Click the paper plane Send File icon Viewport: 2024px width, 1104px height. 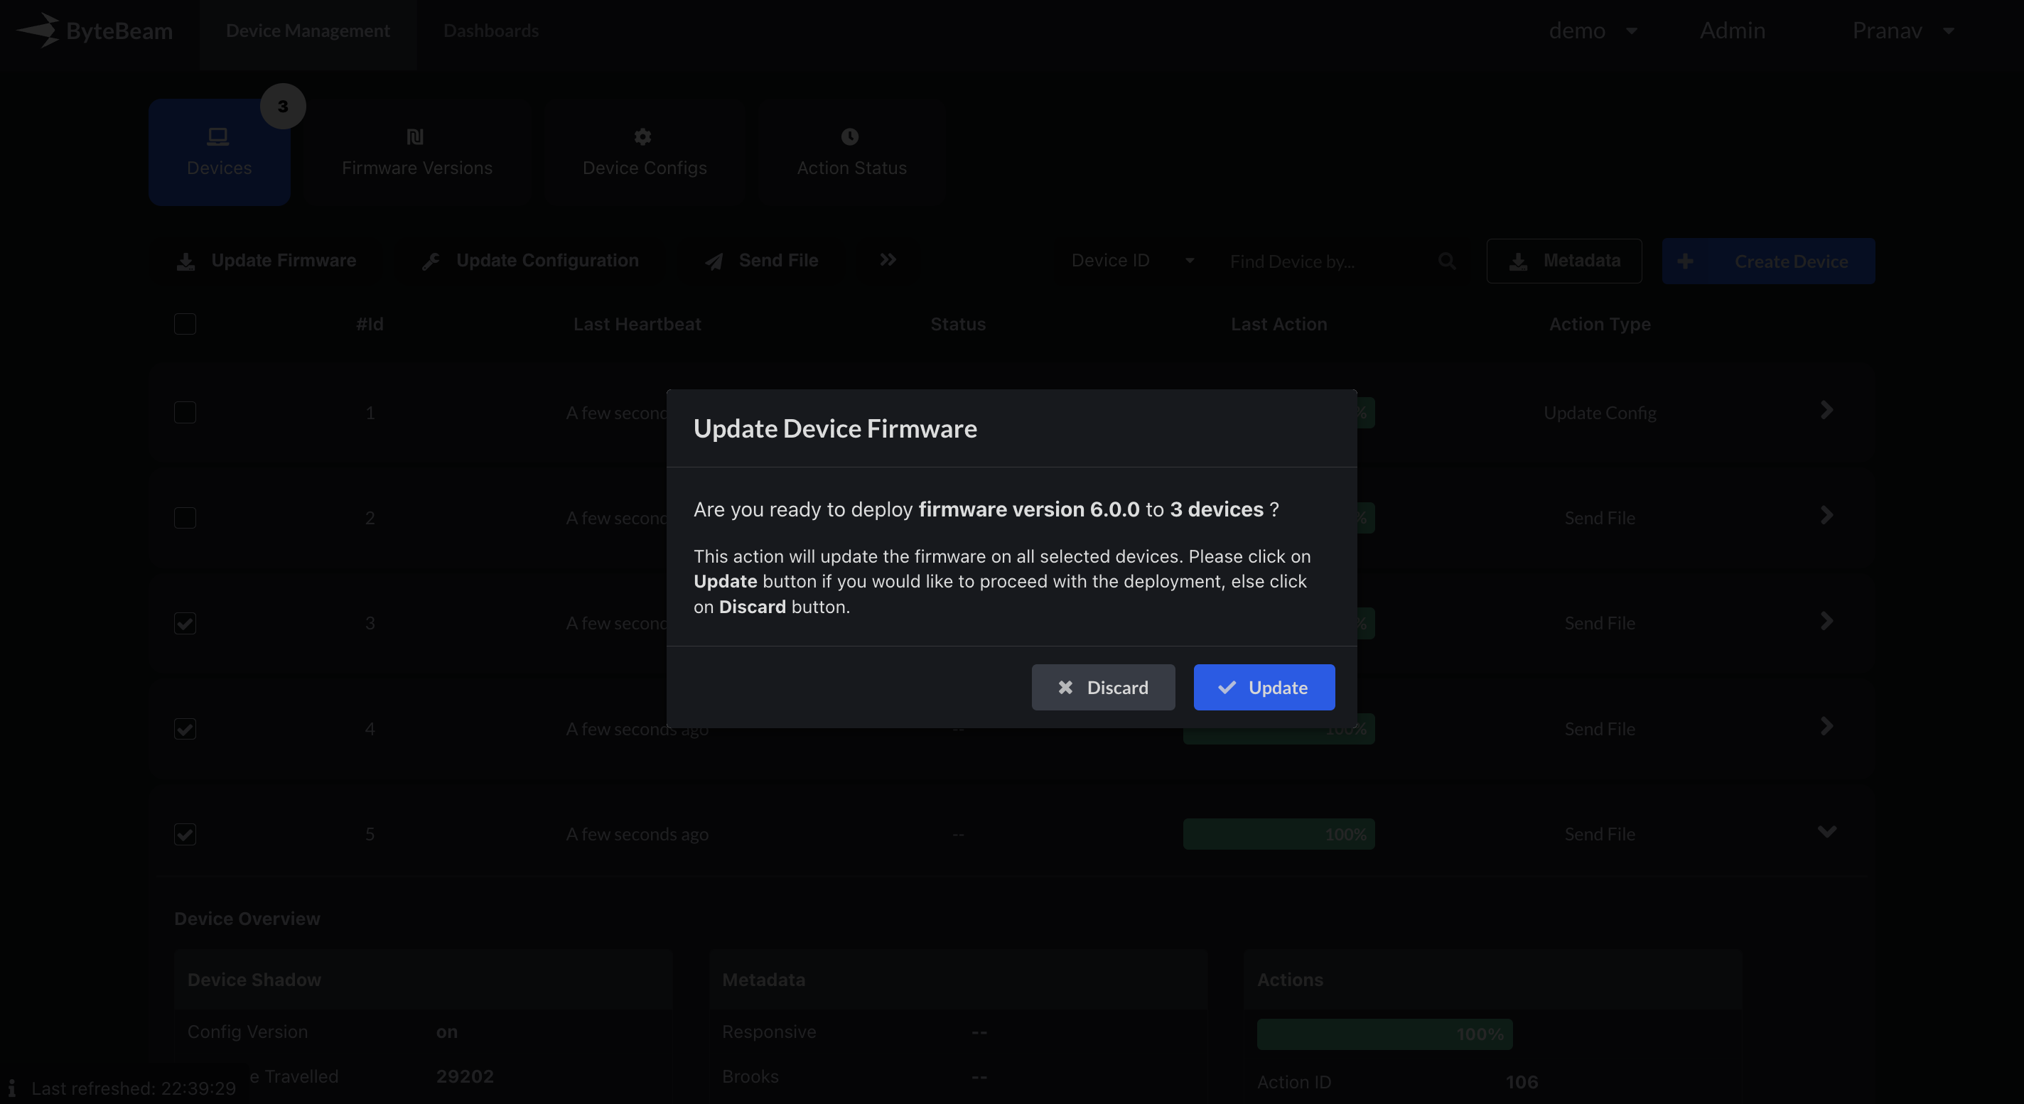point(714,261)
